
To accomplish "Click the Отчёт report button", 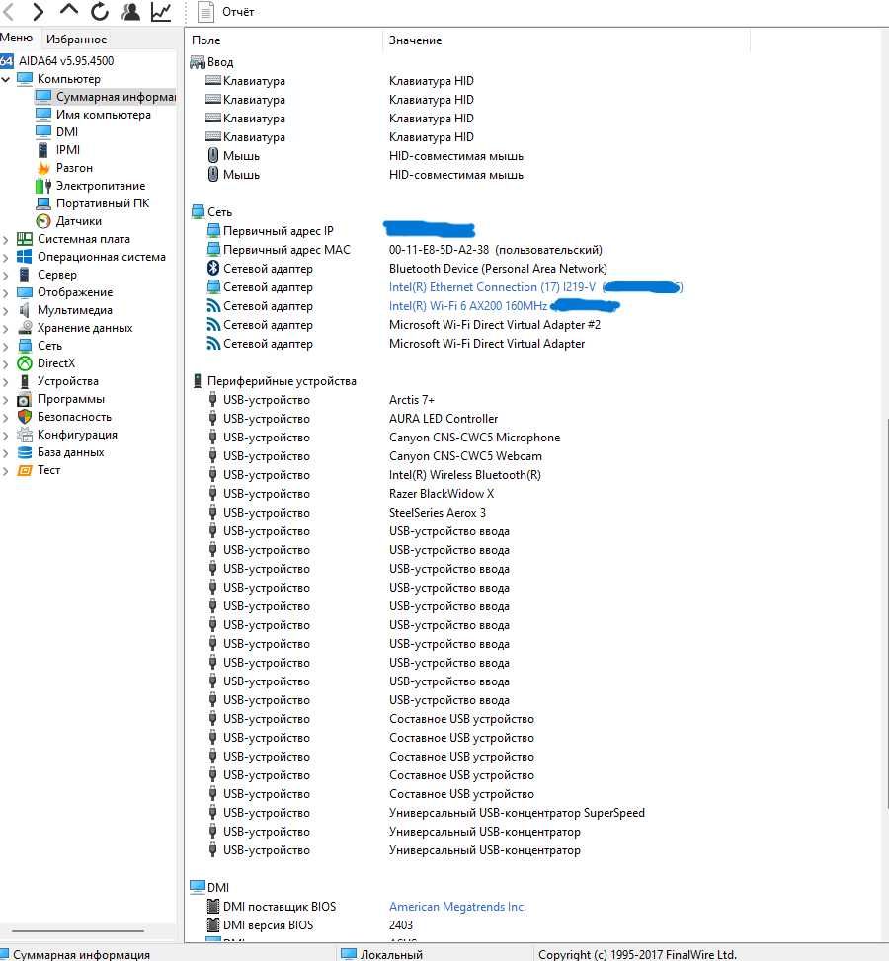I will coord(225,12).
